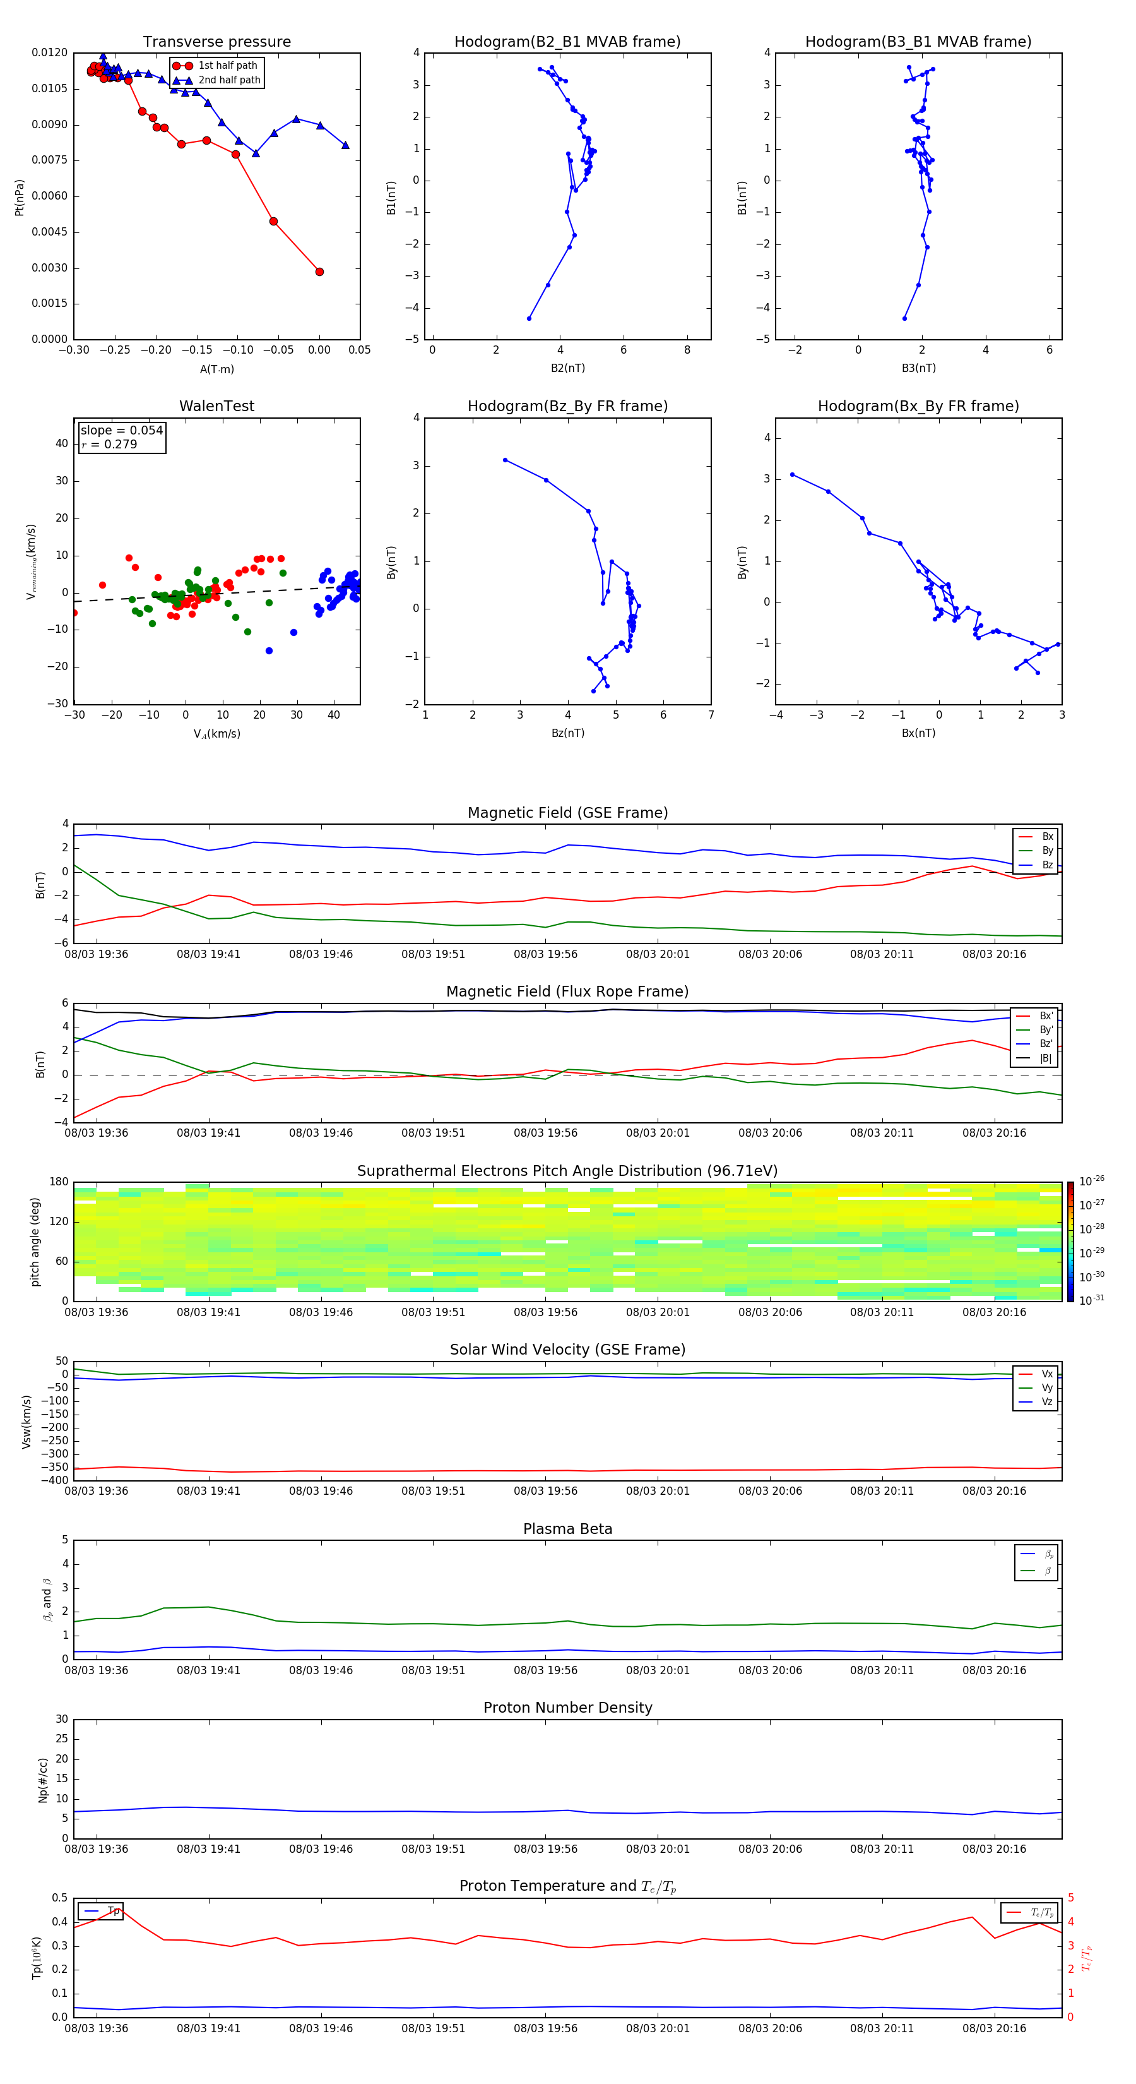
Task: Click the "1st half path" legend entry
Action: (215, 66)
